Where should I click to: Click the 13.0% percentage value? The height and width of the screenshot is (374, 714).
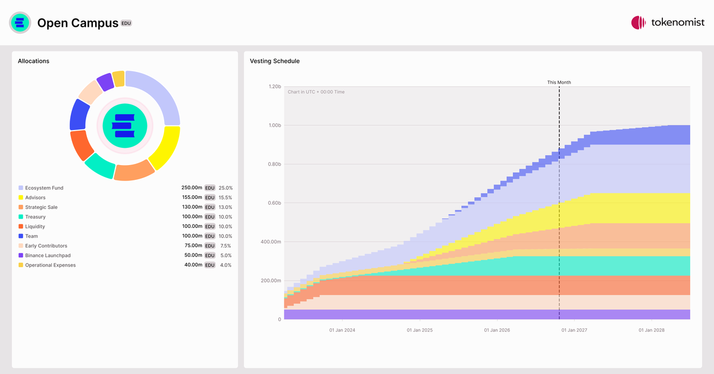(226, 207)
